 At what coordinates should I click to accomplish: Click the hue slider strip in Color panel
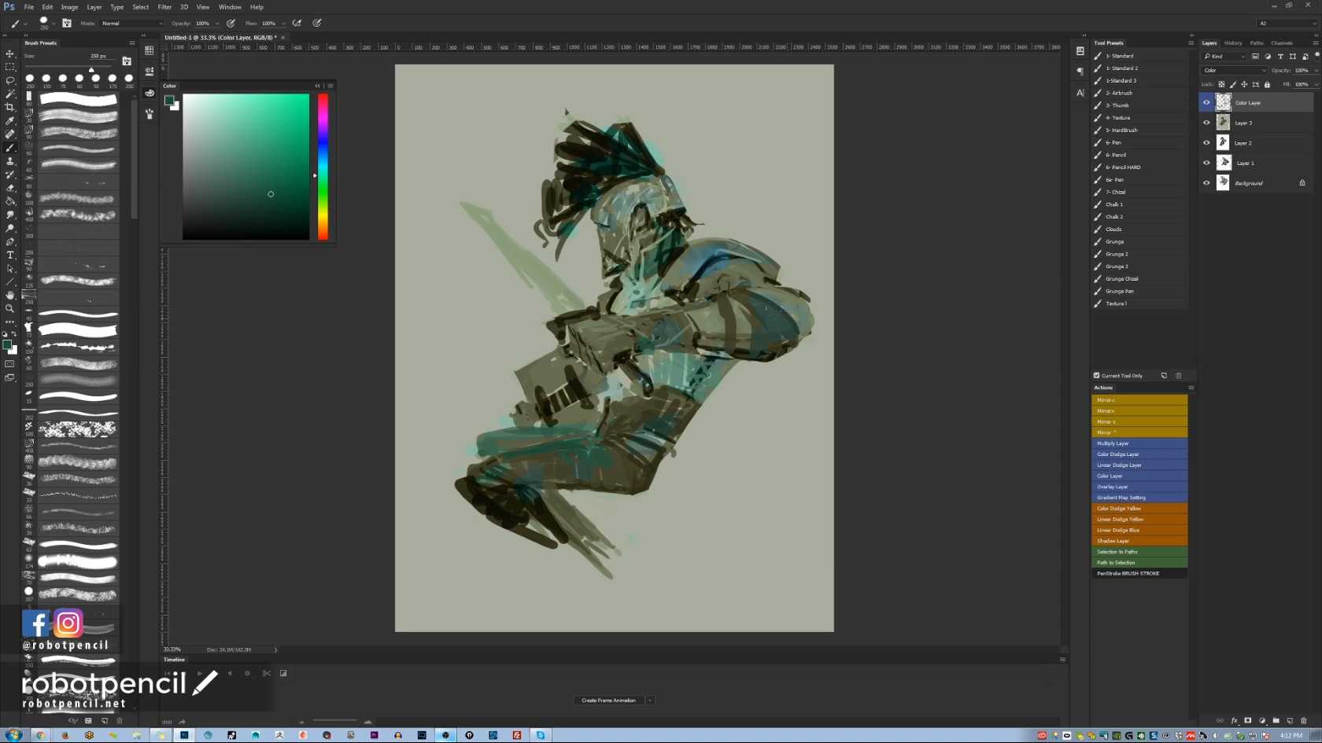click(323, 167)
